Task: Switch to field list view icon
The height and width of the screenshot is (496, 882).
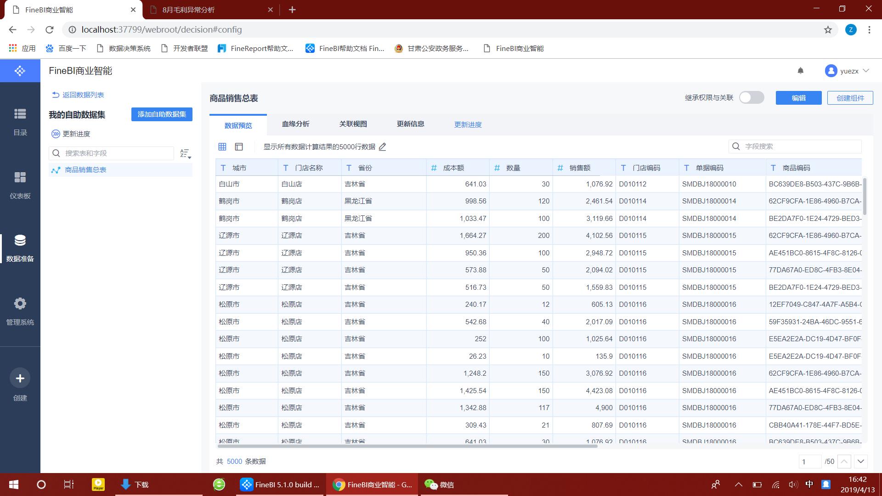Action: click(239, 147)
